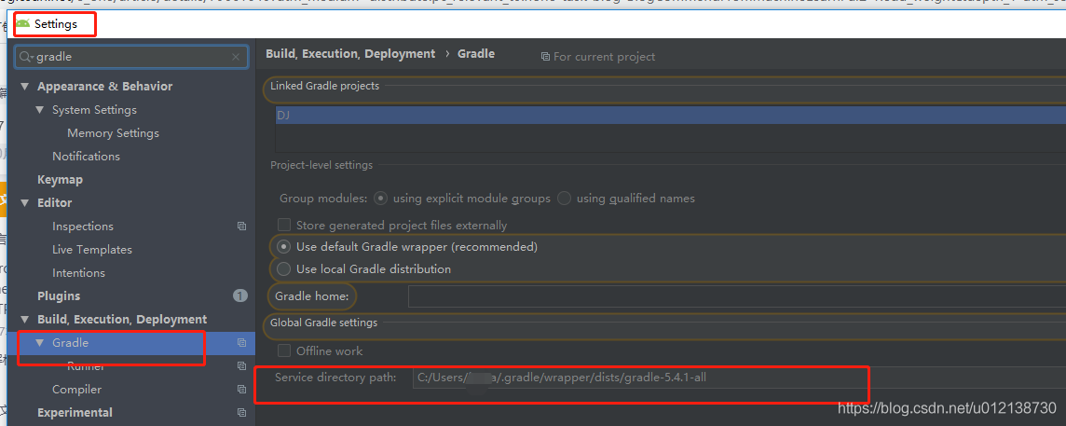Image resolution: width=1066 pixels, height=426 pixels.
Task: Open Live Templates settings
Action: (91, 250)
